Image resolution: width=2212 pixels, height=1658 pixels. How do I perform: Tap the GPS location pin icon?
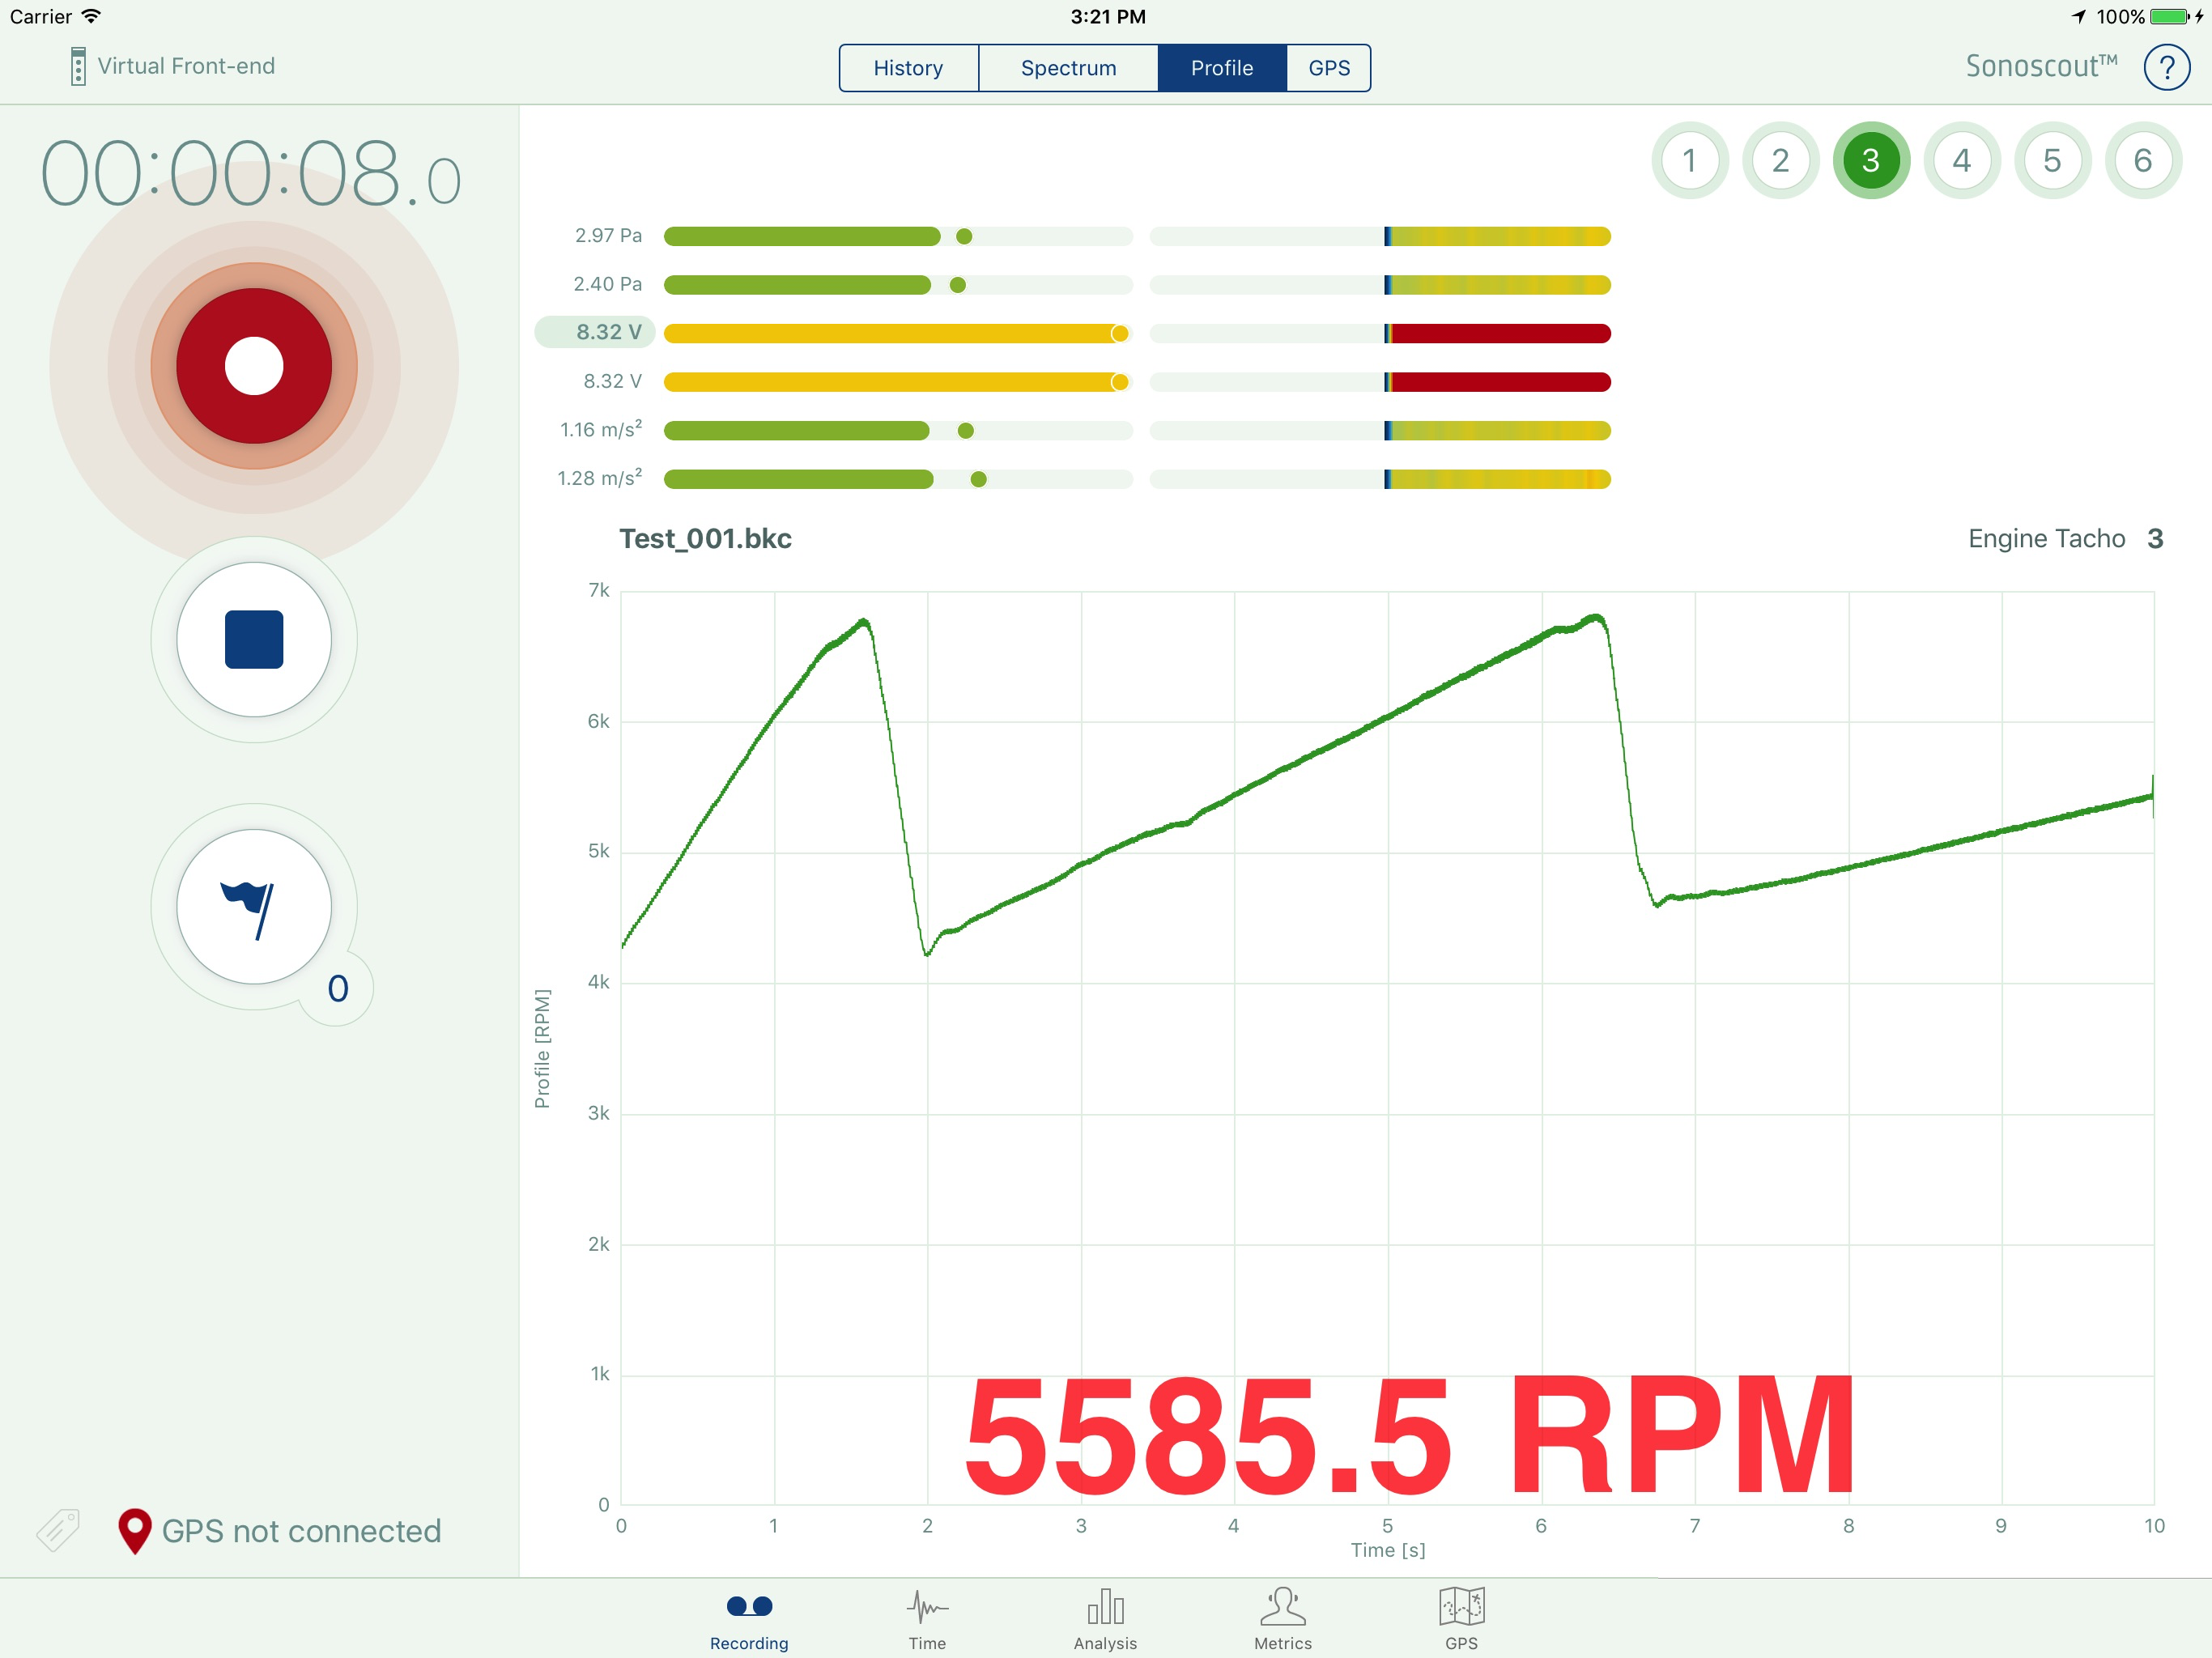click(x=134, y=1531)
